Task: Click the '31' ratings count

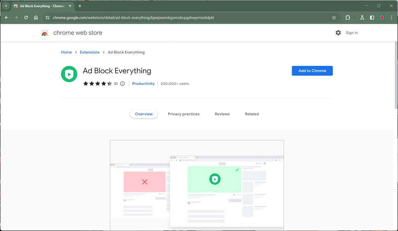Action: tap(116, 84)
